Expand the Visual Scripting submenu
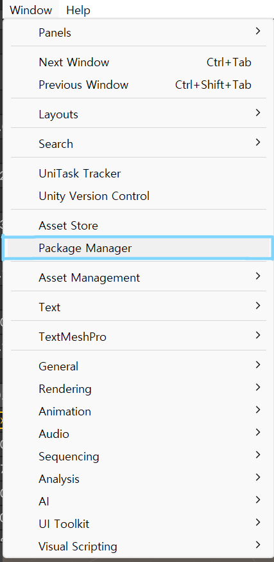Viewport: 274px width, 562px height. pos(138,546)
